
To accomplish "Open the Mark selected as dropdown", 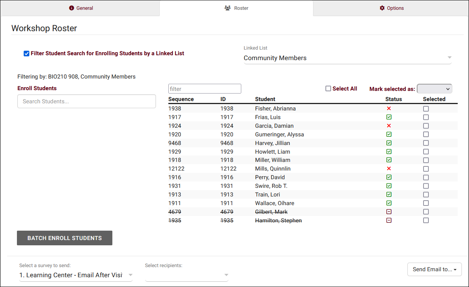I will [434, 89].
